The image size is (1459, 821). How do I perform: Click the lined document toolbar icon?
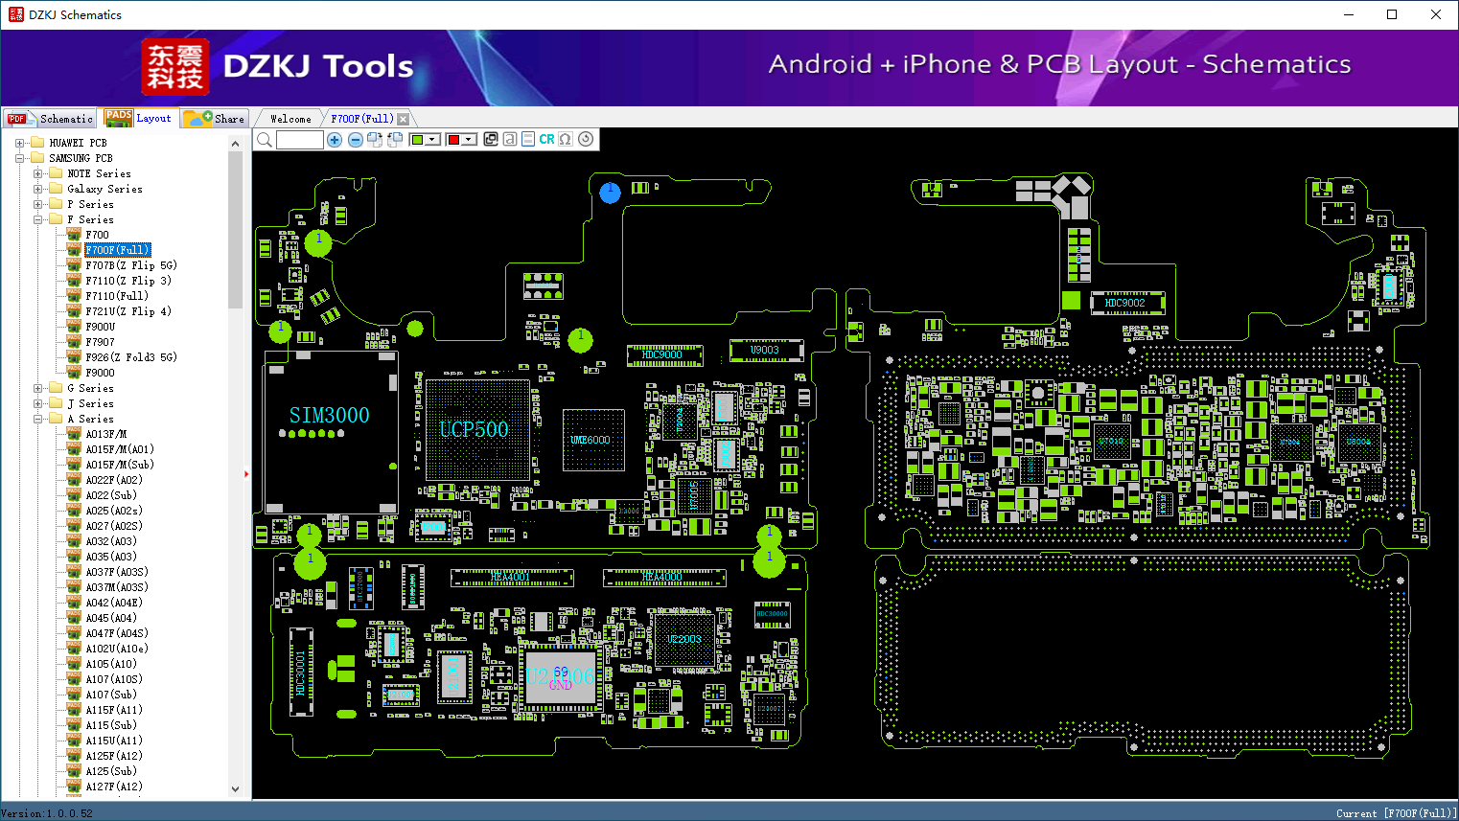[x=528, y=139]
